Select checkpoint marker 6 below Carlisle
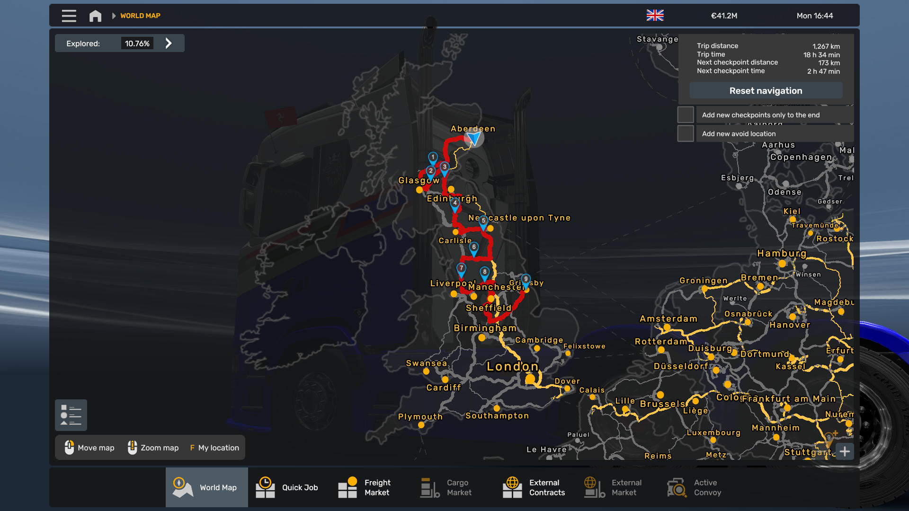Image resolution: width=909 pixels, height=511 pixels. pos(473,247)
